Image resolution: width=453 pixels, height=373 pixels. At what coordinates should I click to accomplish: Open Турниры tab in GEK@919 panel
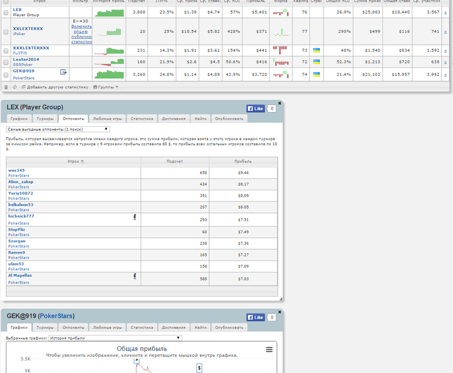click(45, 327)
